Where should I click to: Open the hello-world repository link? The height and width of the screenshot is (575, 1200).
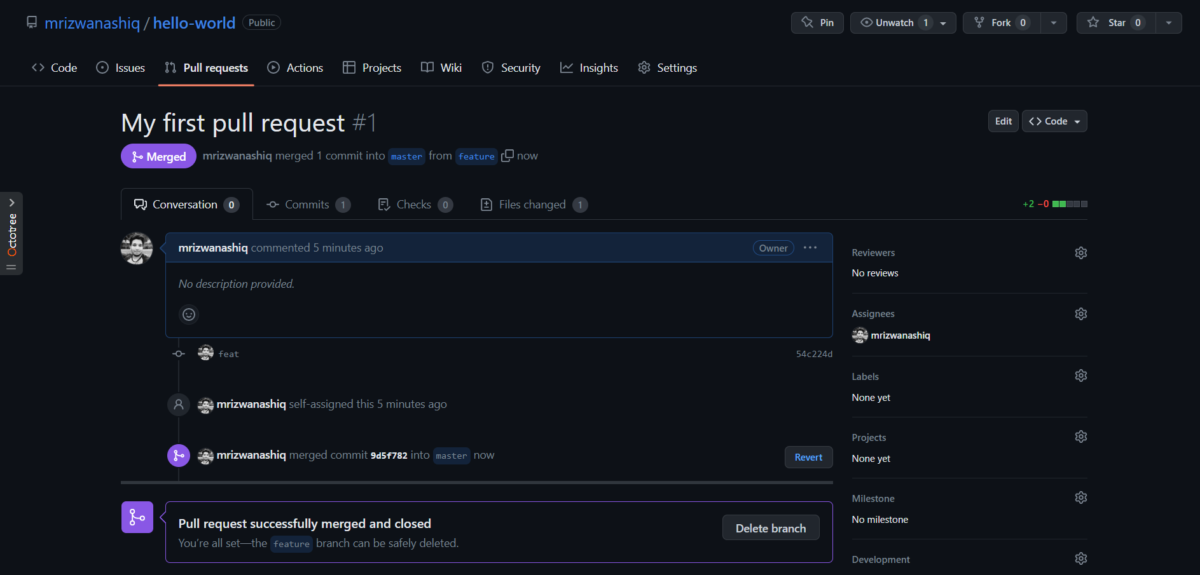pos(194,24)
